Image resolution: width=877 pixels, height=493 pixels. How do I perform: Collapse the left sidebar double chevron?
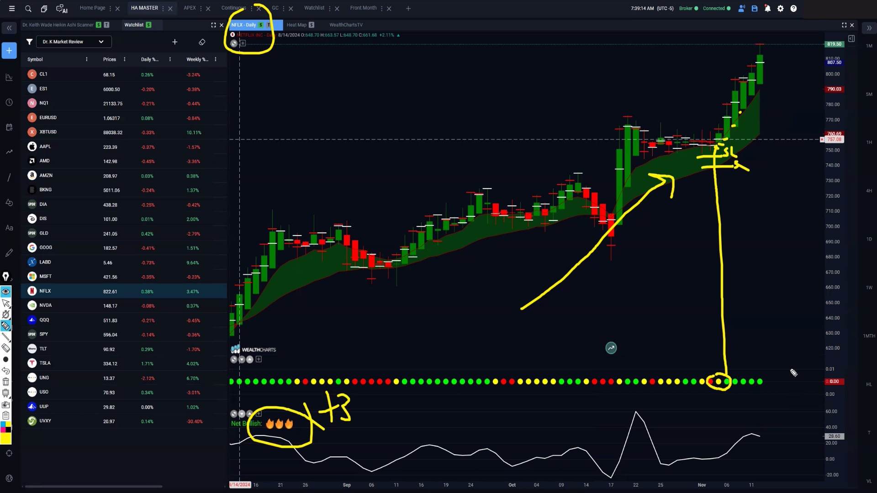click(x=9, y=28)
